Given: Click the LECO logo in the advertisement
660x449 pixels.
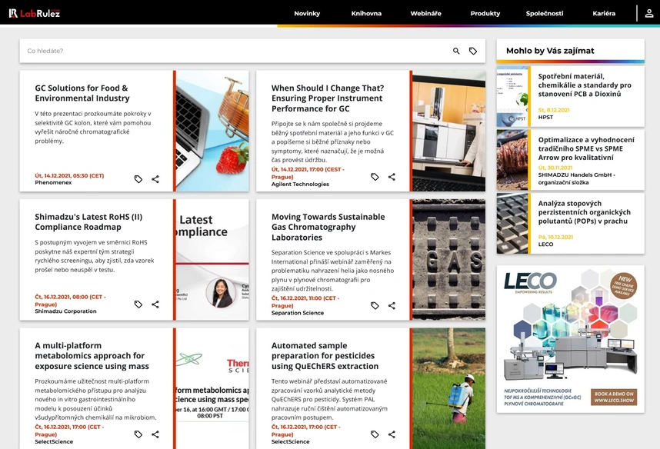Looking at the screenshot, I should tap(530, 282).
